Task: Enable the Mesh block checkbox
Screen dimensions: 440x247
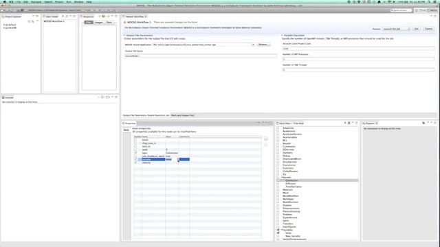Action: click(278, 193)
